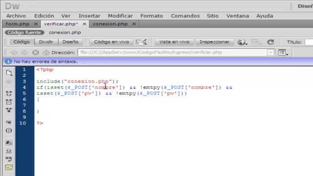
Task: Open live view options dropdown
Action: (283, 52)
